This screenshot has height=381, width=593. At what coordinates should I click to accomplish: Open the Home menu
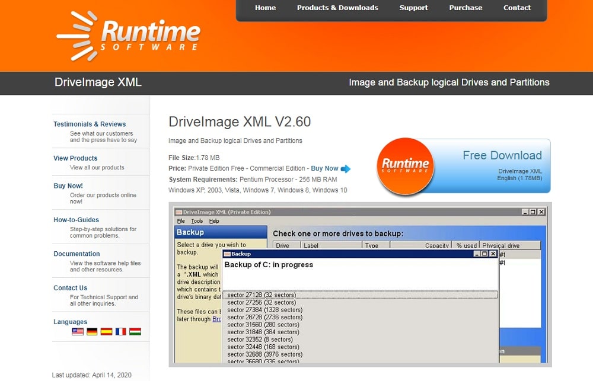pyautogui.click(x=265, y=8)
